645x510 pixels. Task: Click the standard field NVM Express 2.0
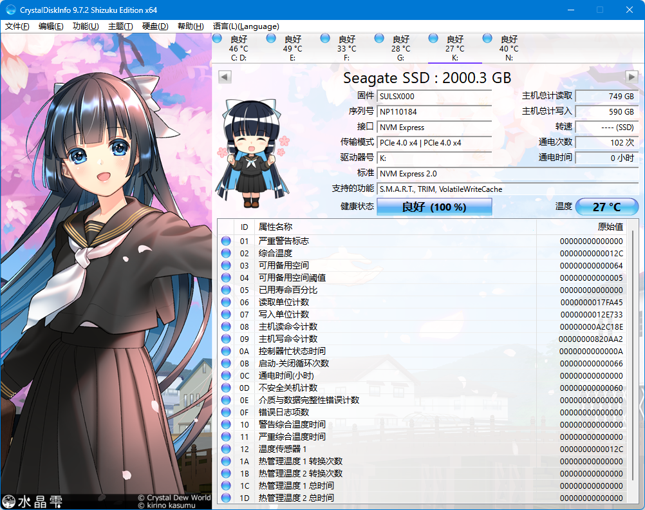[507, 174]
